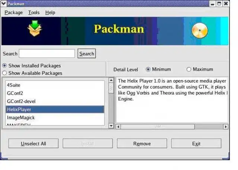Click the Unselect All button
238x170 pixels.
click(x=33, y=143)
